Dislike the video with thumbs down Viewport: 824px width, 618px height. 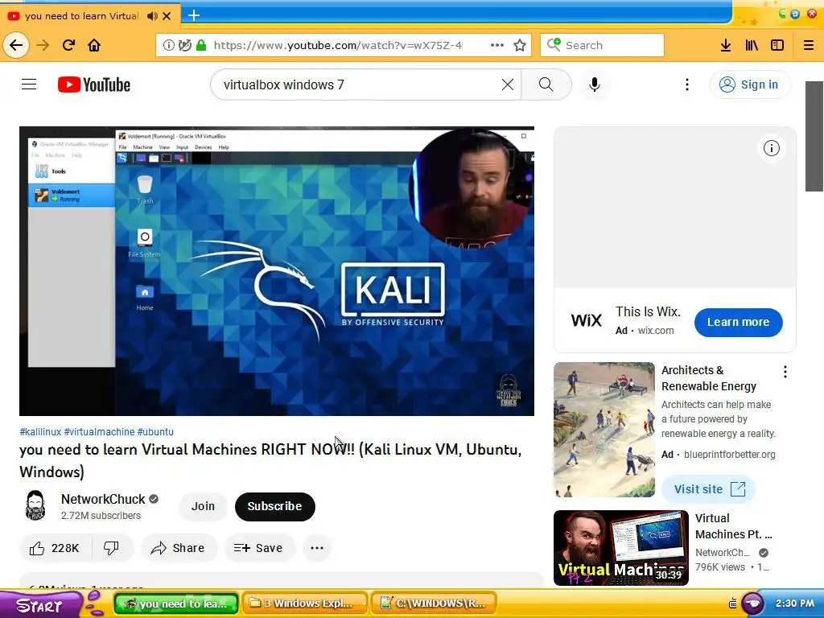tap(111, 548)
